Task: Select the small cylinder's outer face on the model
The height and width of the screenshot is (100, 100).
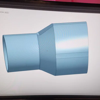Action: click(22, 53)
